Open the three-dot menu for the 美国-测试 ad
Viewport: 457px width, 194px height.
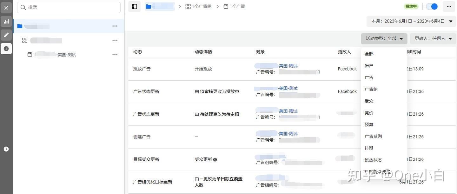pos(115,54)
